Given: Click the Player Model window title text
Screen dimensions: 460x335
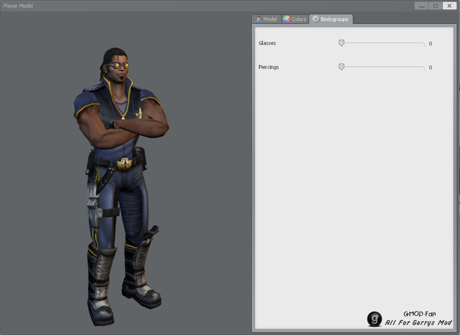Looking at the screenshot, I should pos(18,6).
